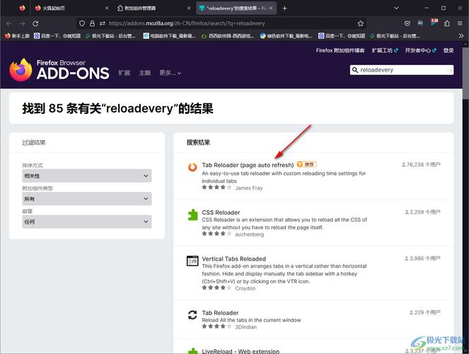469x354 pixels.
Task: Click the address bar URL
Action: click(187, 23)
